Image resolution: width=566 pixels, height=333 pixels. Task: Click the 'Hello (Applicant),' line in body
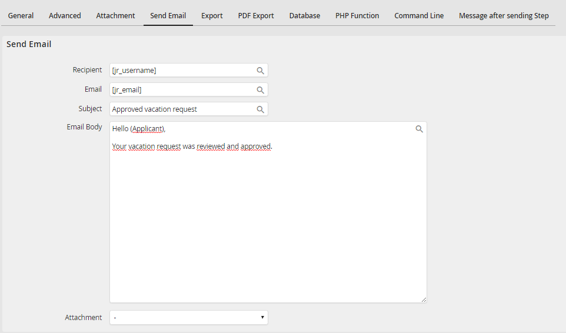click(139, 129)
